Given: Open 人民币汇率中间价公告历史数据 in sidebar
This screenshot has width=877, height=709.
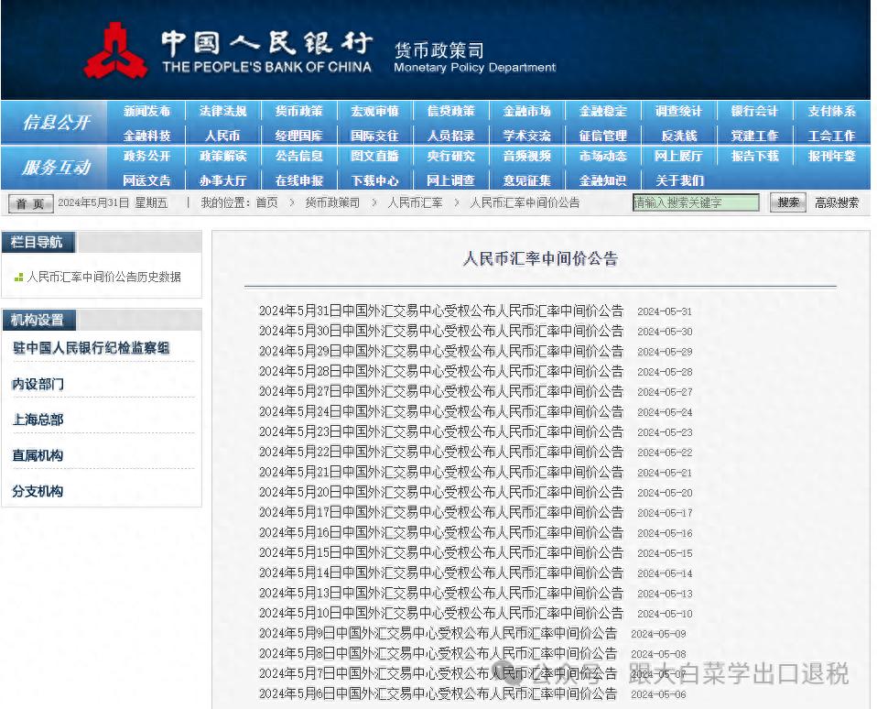Looking at the screenshot, I should pyautogui.click(x=103, y=278).
